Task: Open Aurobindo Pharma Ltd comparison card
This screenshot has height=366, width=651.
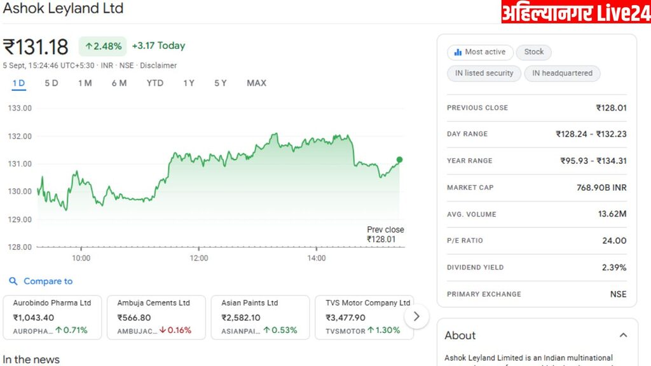Action: coord(52,316)
